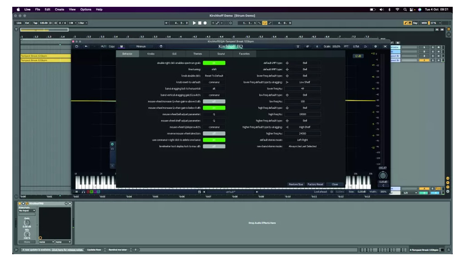This screenshot has width=465, height=261.
Task: Toggle the FFT button in Kirchhoff EQ
Action: pos(346,47)
